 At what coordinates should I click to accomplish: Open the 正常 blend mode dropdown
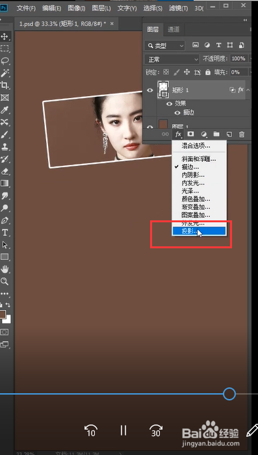click(172, 59)
